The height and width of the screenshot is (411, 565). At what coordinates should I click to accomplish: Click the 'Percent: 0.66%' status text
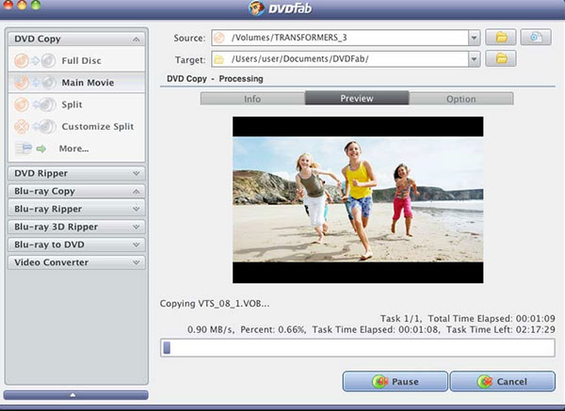(x=273, y=330)
